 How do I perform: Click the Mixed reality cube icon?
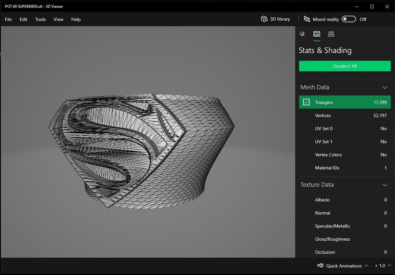[307, 19]
